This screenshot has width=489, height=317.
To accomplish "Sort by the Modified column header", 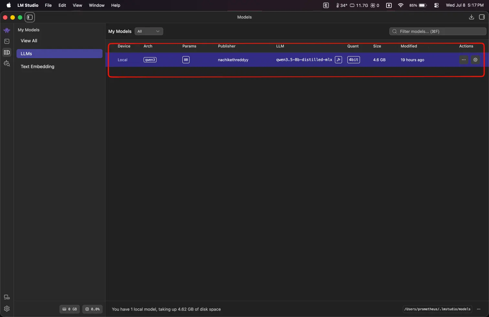I will [409, 46].
